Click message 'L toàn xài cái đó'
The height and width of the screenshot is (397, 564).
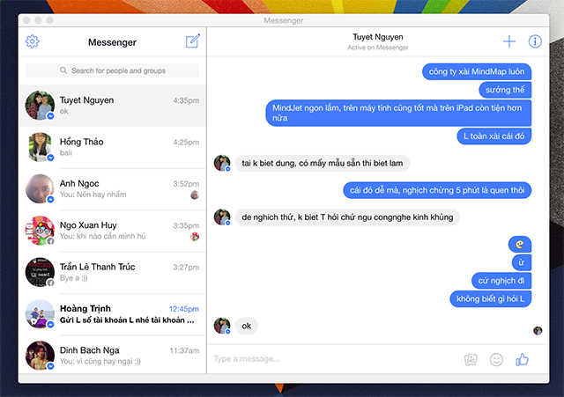493,136
